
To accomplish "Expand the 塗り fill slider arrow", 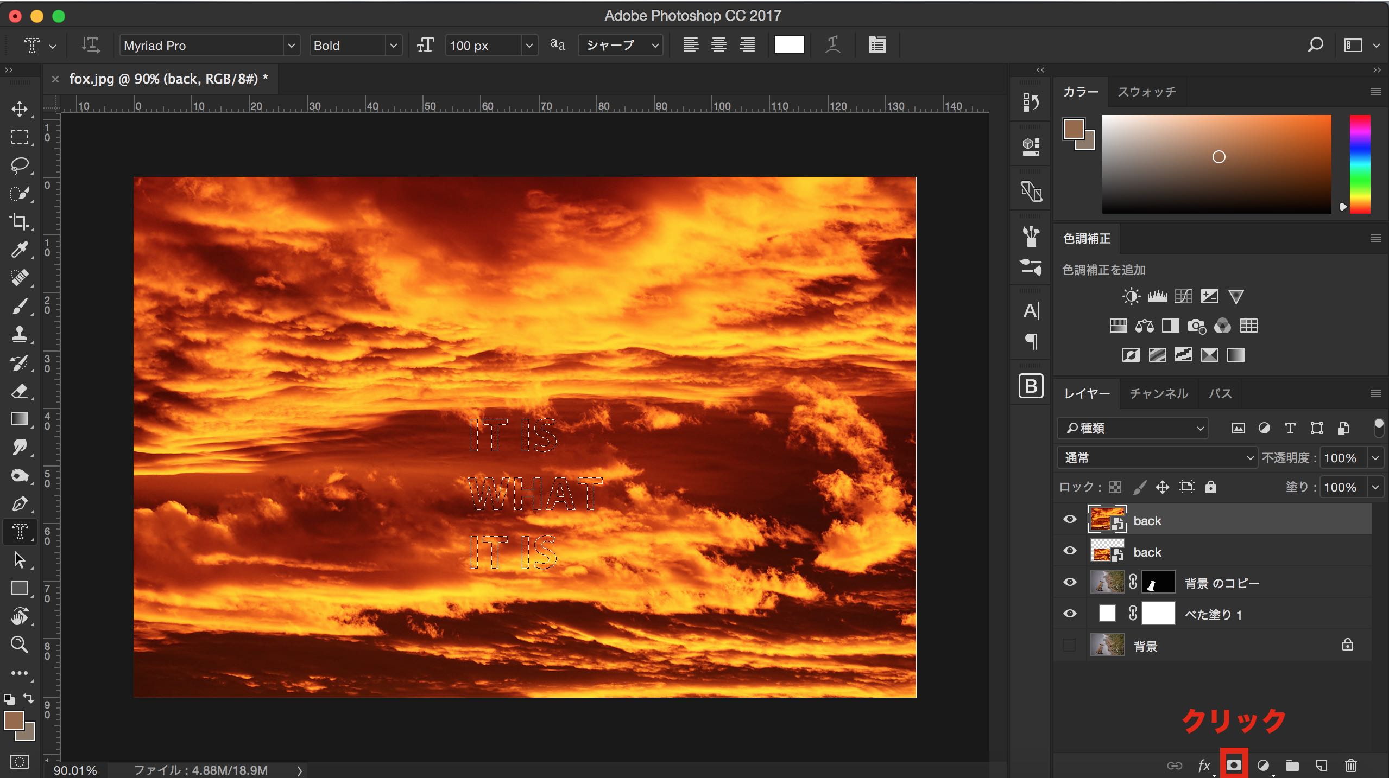I will (x=1375, y=487).
